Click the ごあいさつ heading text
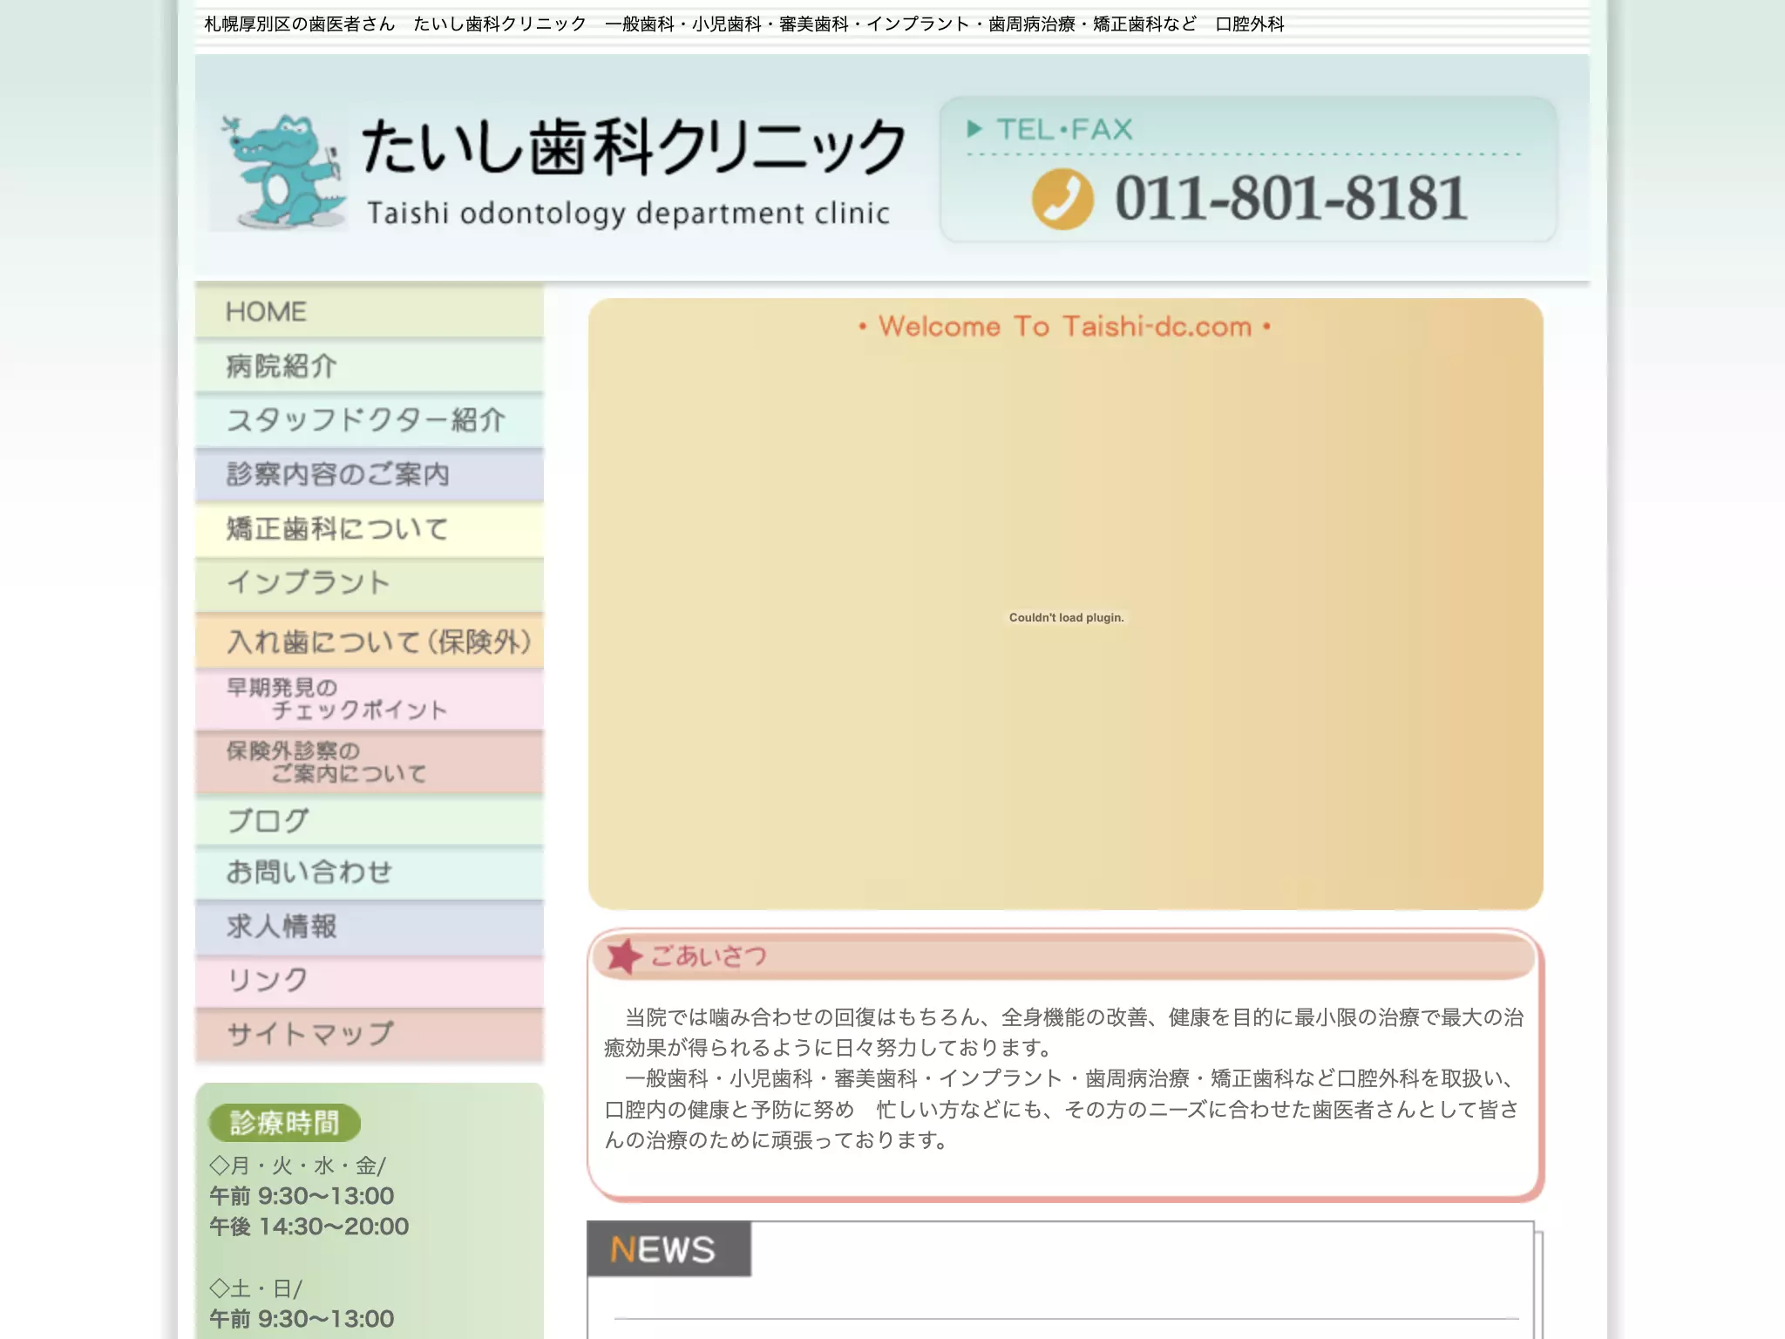The height and width of the screenshot is (1339, 1785). pyautogui.click(x=709, y=956)
